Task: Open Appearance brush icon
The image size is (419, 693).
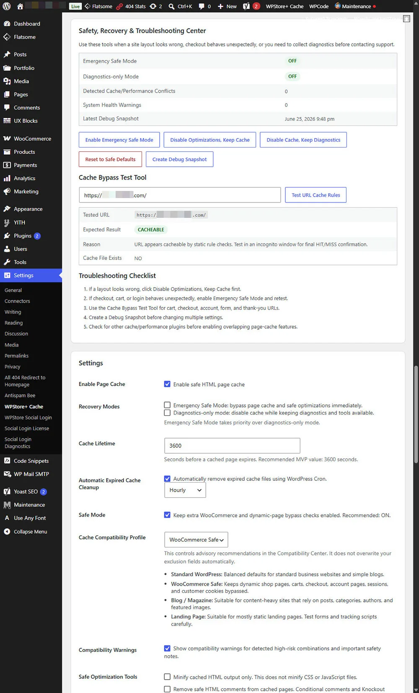Action: [x=7, y=209]
